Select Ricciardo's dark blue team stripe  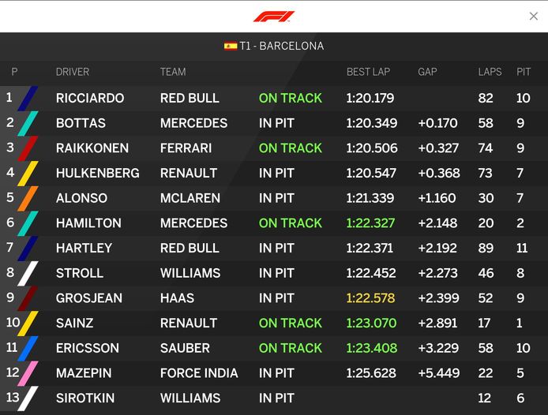click(28, 99)
